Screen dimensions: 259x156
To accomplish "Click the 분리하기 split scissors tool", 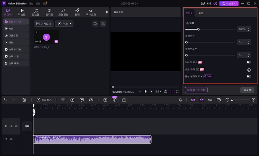I will tap(44, 100).
